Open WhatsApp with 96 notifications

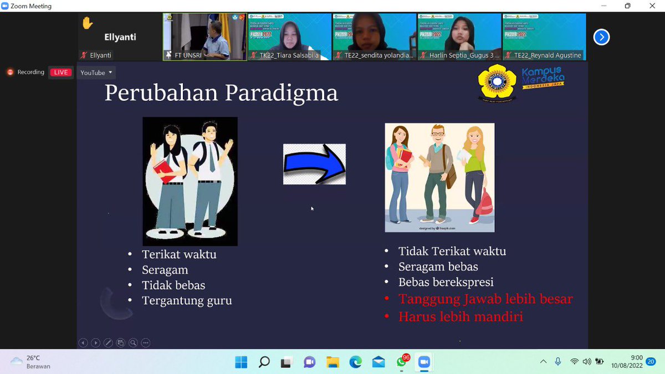pyautogui.click(x=402, y=362)
